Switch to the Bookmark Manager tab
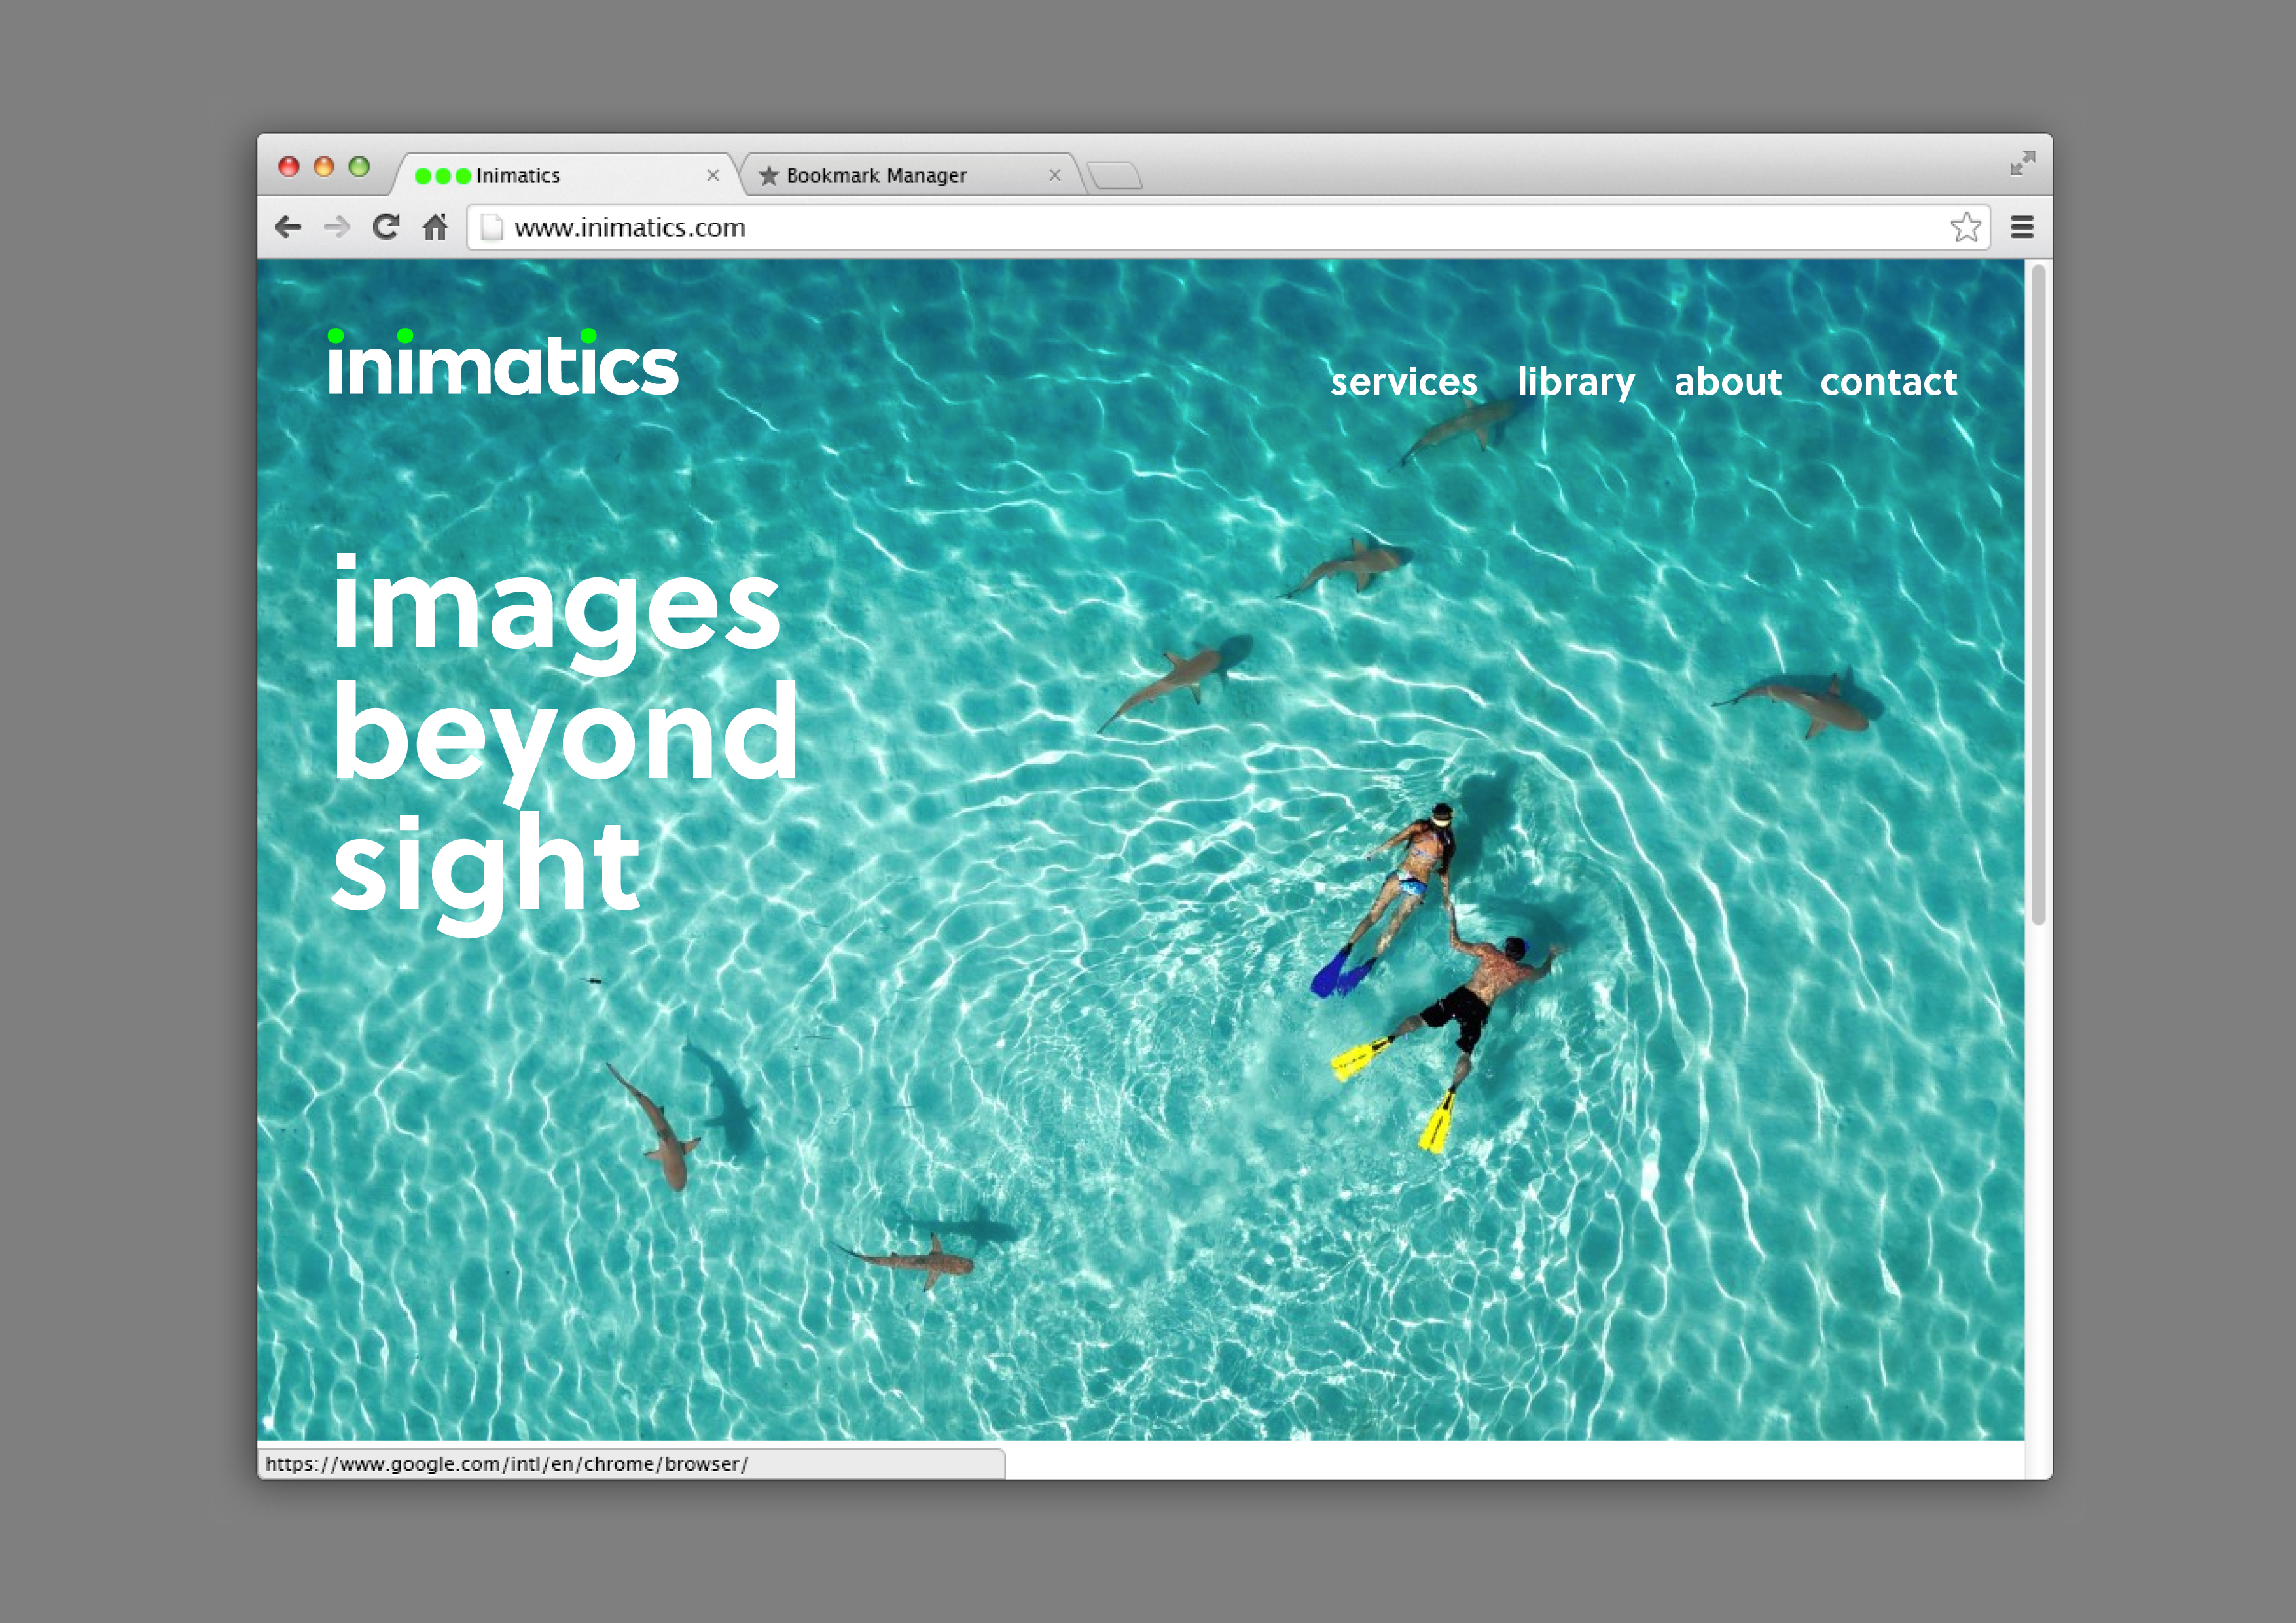The height and width of the screenshot is (1623, 2296). tap(876, 175)
